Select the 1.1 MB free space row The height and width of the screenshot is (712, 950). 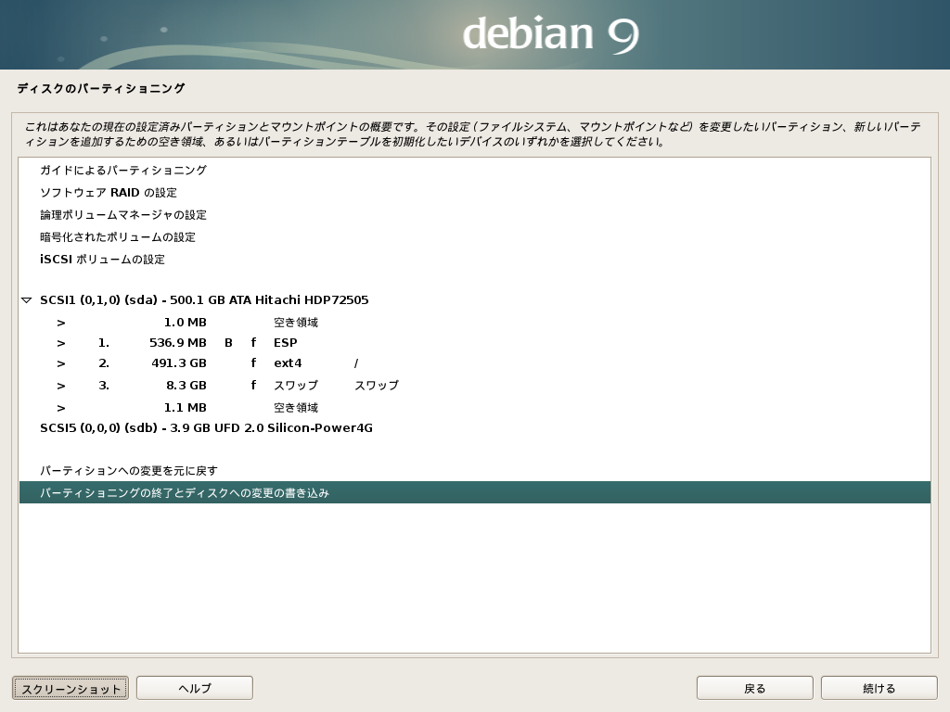[x=474, y=408]
